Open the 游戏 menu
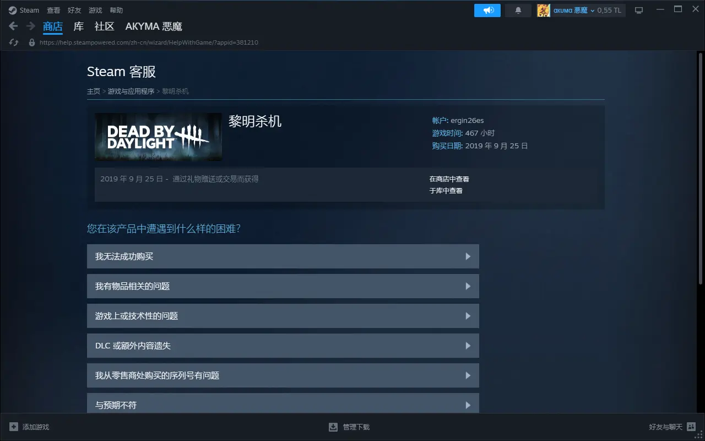Screen dimensions: 705x441 [95, 10]
